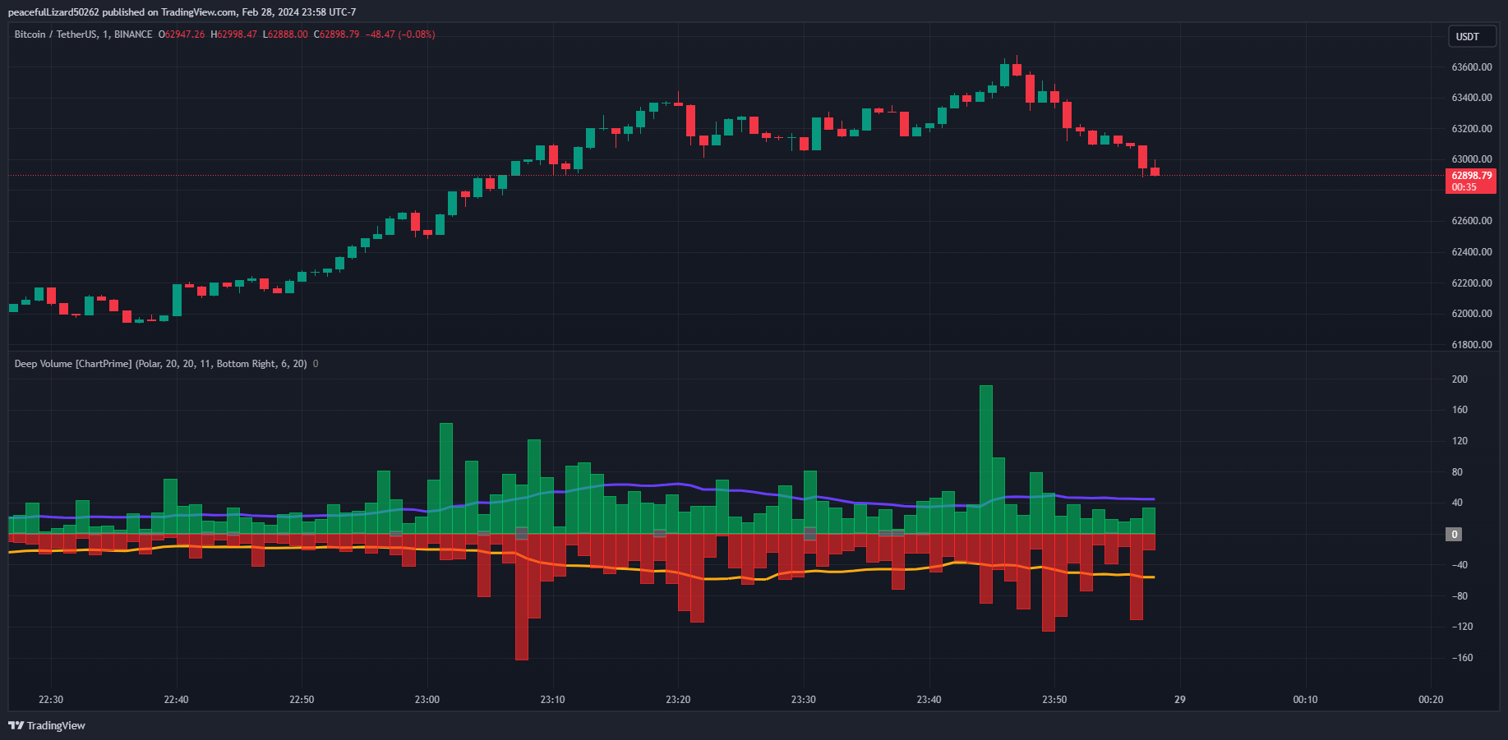
Task: Click the -120 volume axis label
Action: 1462,627
